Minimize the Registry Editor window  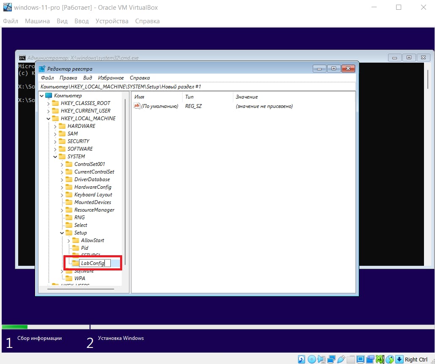tap(319, 69)
